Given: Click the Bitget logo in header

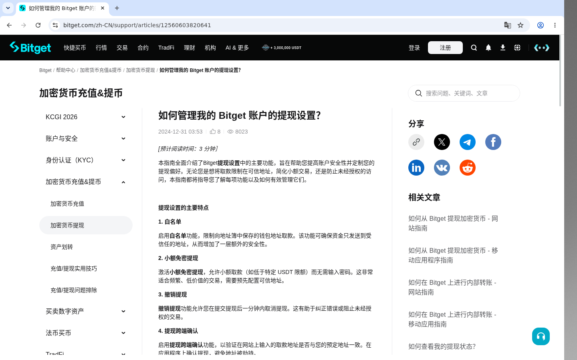Looking at the screenshot, I should 30,48.
